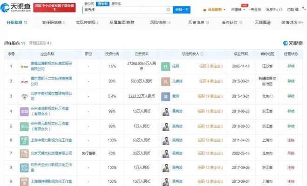Click the 凡 avatar for 凡美玲
Screen dimensions: 307x186
click(x=166, y=81)
